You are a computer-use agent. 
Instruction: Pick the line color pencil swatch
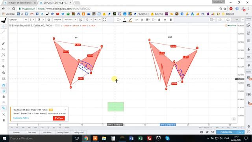click(x=130, y=20)
